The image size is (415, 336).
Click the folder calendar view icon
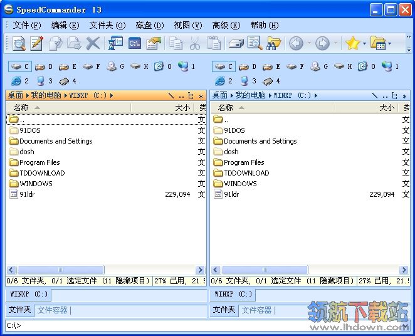(378, 43)
